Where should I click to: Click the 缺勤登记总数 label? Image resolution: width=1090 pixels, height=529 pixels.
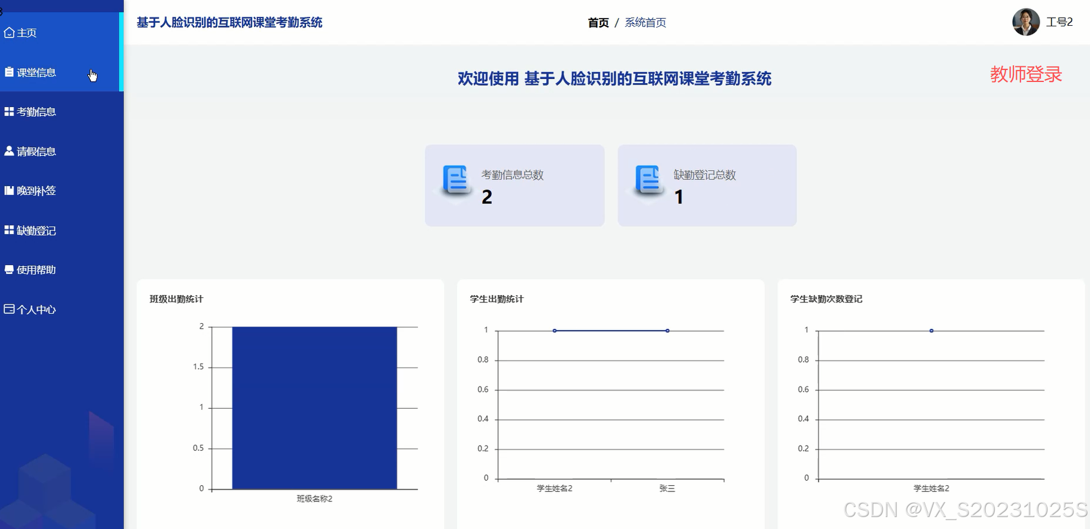pyautogui.click(x=705, y=175)
